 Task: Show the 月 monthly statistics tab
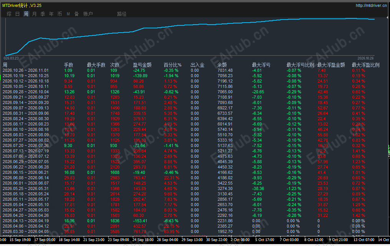34,14
